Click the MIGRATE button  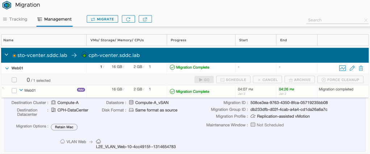click(102, 19)
